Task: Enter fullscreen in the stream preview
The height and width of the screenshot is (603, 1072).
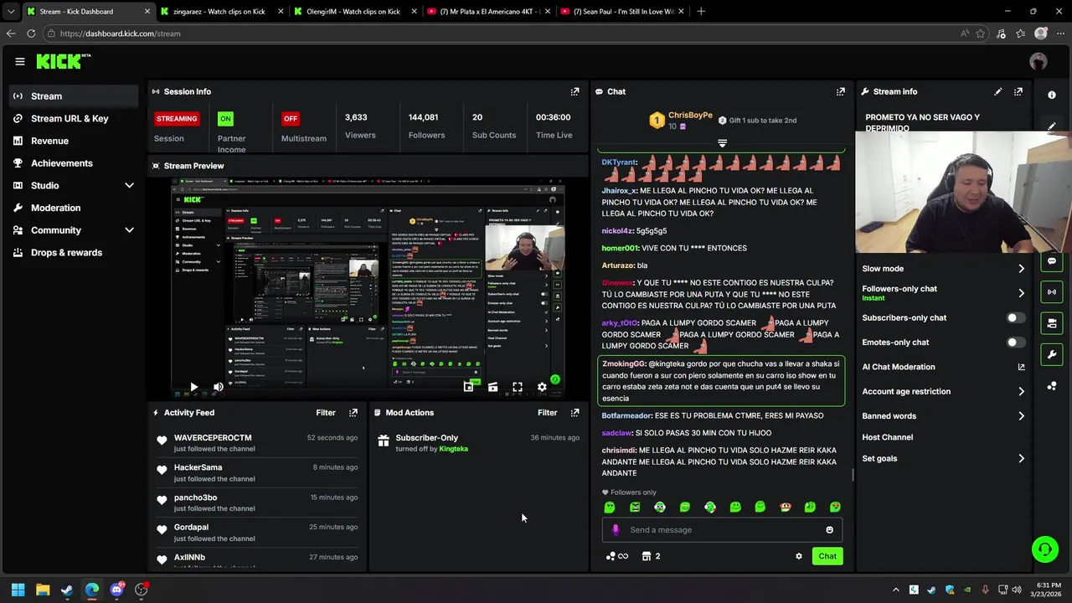Action: coord(518,387)
